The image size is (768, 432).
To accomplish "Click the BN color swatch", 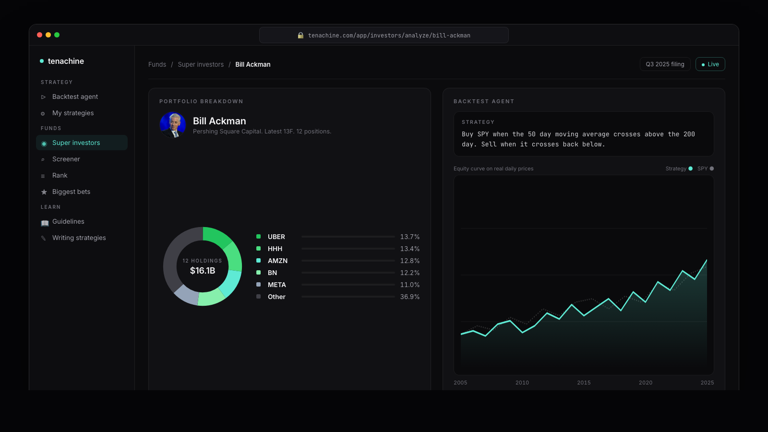I will (258, 273).
